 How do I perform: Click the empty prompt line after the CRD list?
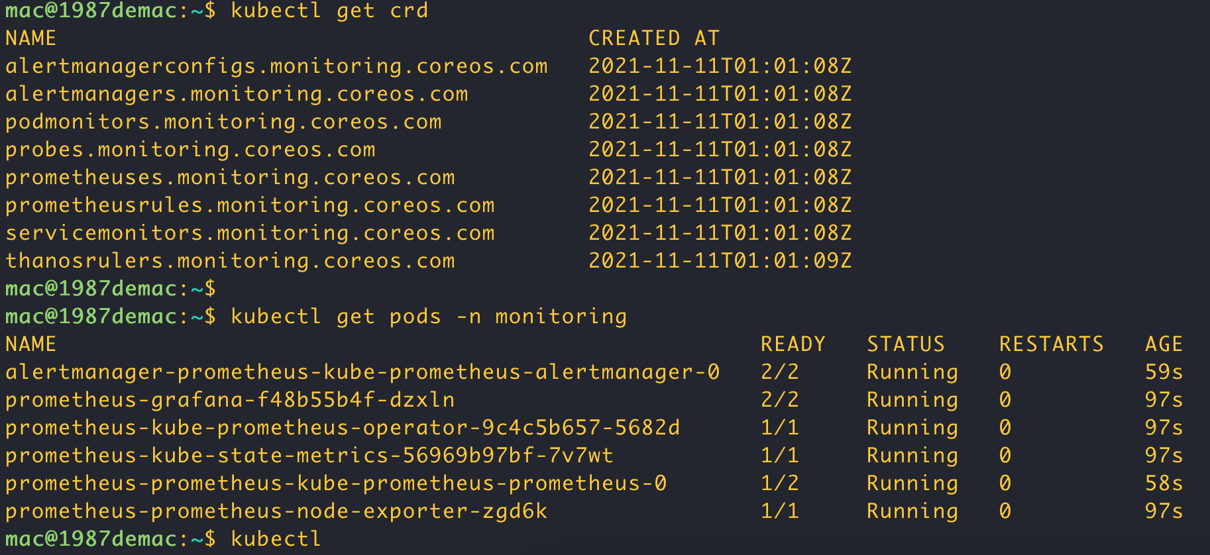tap(111, 289)
